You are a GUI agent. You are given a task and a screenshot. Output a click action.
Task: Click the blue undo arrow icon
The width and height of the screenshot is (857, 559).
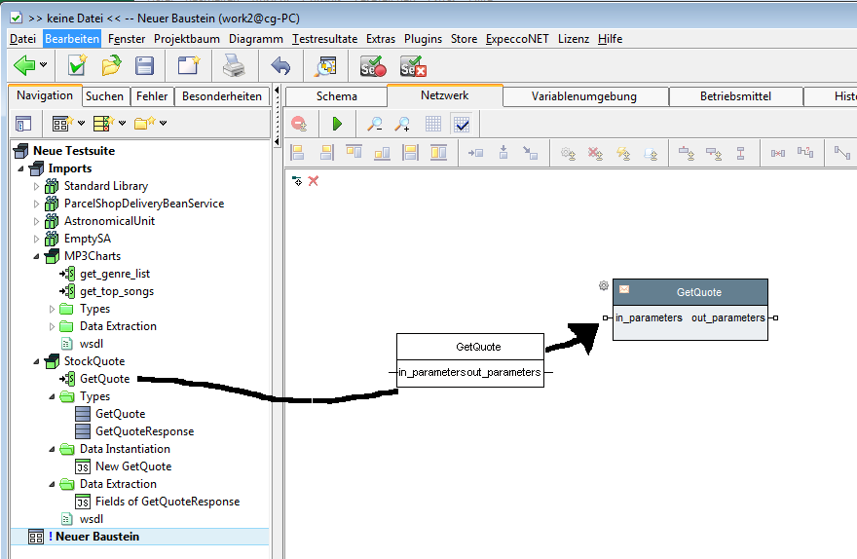click(280, 66)
